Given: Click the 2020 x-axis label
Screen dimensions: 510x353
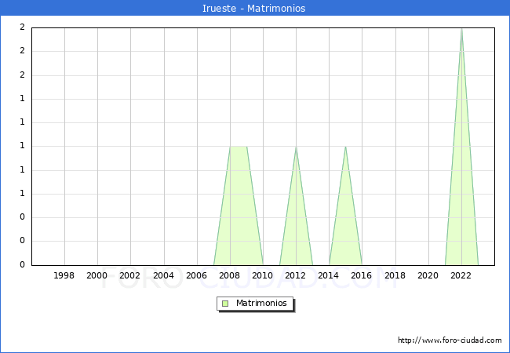Looking at the screenshot, I should click(x=428, y=276).
